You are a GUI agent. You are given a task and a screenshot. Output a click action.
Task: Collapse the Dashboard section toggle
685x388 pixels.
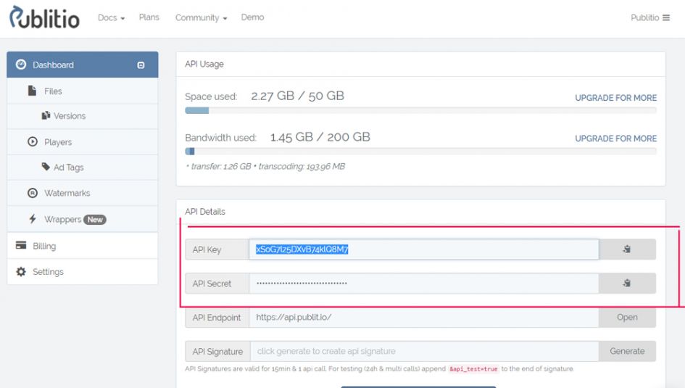tap(141, 65)
